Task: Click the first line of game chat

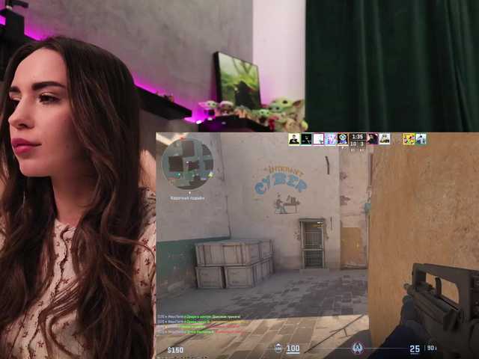Action: [199, 317]
